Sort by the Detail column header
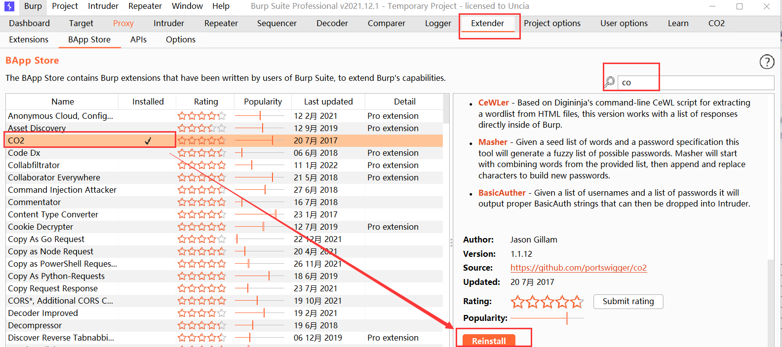782x347 pixels. [405, 102]
